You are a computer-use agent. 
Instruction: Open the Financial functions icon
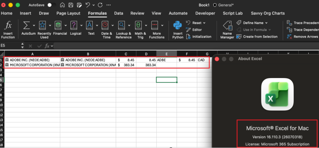click(x=58, y=25)
